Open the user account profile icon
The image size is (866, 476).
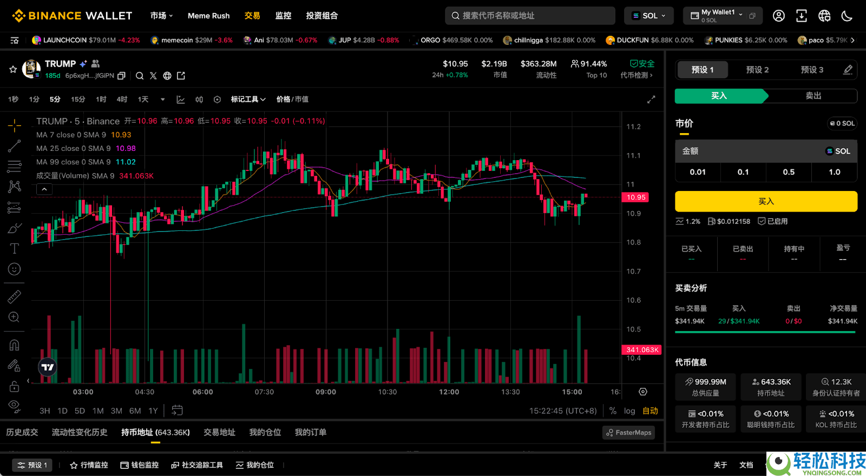(778, 16)
